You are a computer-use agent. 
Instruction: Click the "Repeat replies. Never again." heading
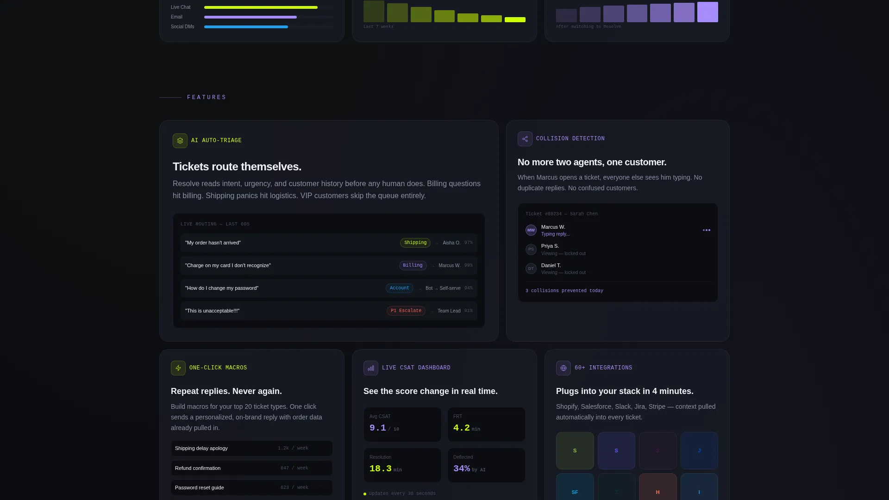pyautogui.click(x=226, y=392)
